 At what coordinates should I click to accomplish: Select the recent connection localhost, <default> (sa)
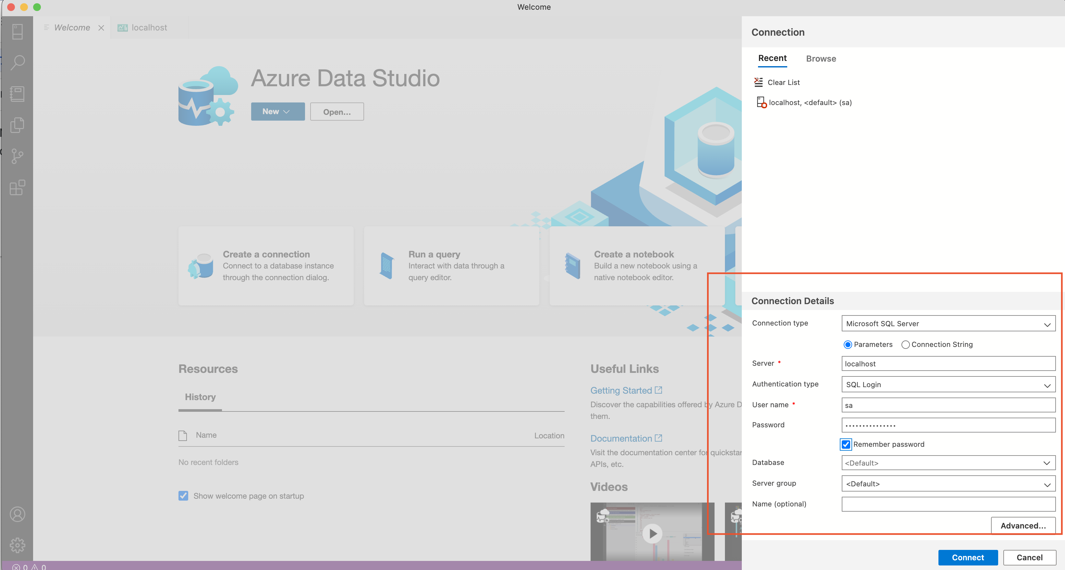(x=809, y=102)
